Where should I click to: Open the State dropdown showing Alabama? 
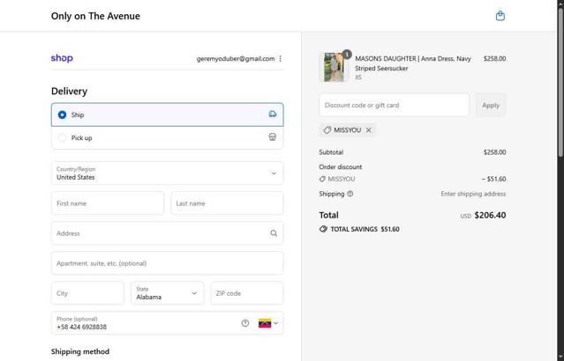point(167,293)
